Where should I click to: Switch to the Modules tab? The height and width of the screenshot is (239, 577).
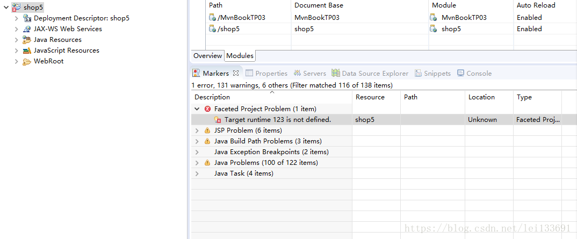coord(240,55)
